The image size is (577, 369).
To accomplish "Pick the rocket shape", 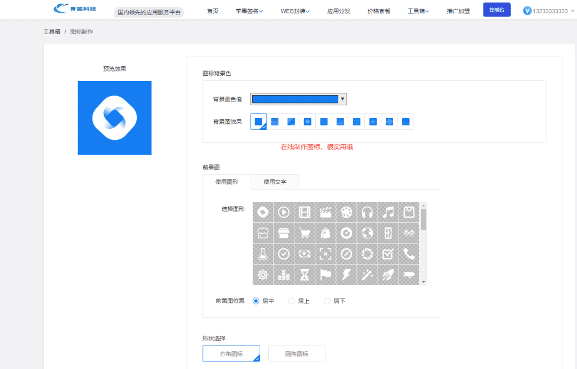I will pos(388,275).
